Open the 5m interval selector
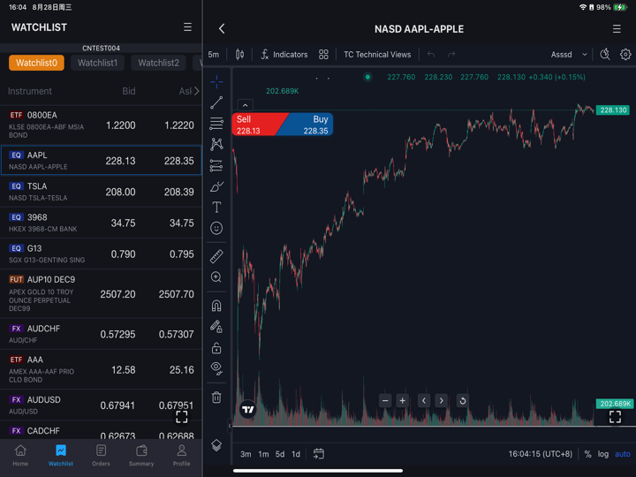636x477 pixels. 214,55
